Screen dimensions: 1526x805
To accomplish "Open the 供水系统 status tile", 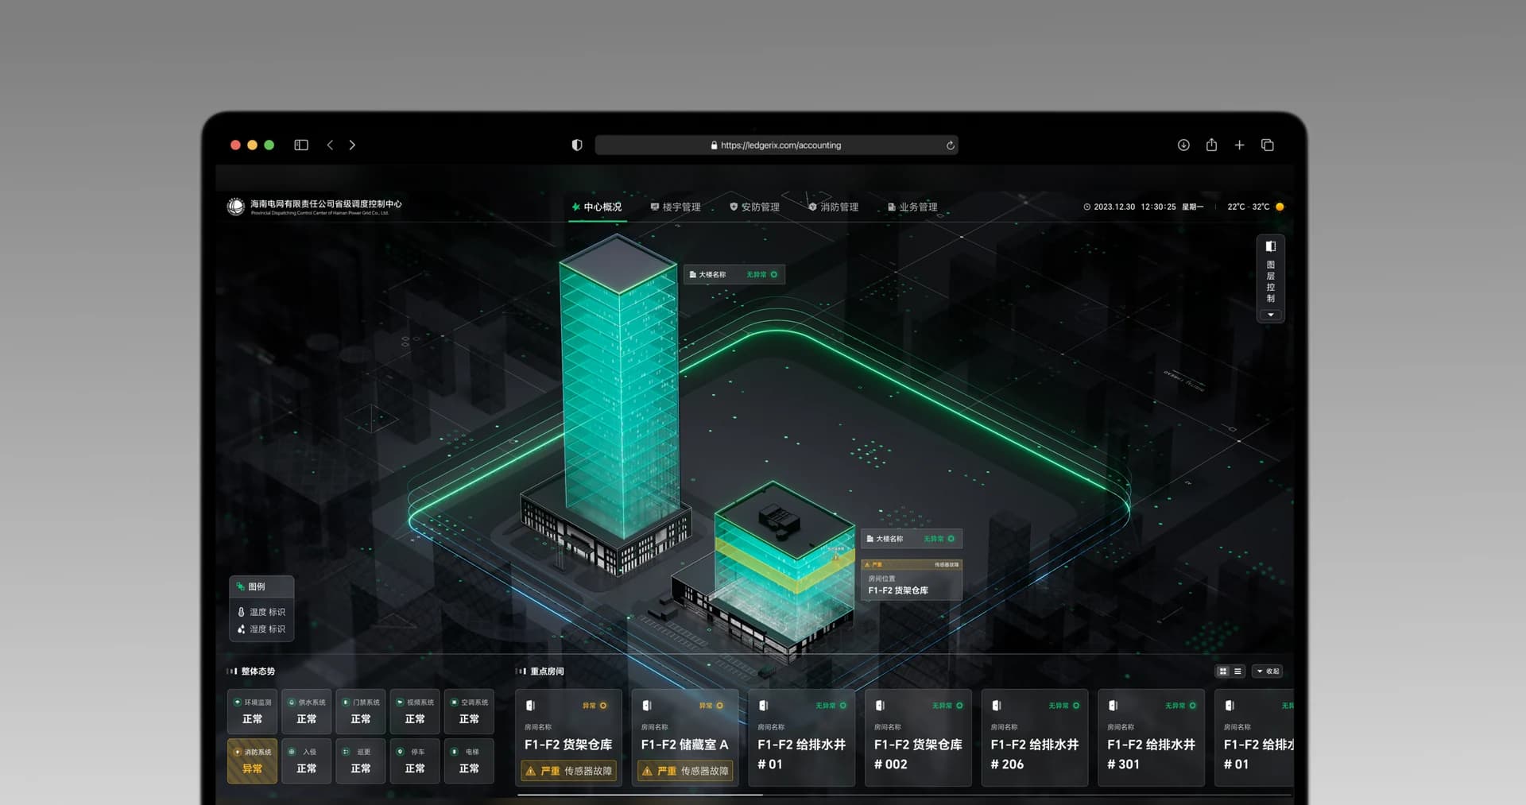I will coord(307,711).
